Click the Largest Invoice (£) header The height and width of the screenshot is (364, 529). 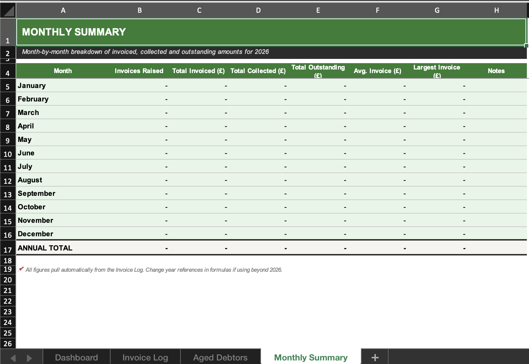(437, 71)
